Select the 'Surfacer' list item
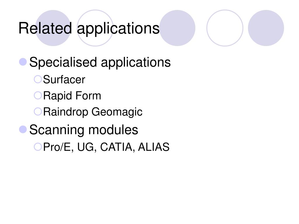Screen dimensions: 299x224 coord(64,79)
